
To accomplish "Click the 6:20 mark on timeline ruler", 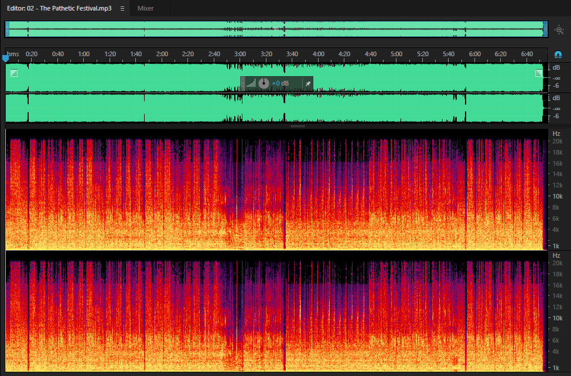I will [500, 54].
